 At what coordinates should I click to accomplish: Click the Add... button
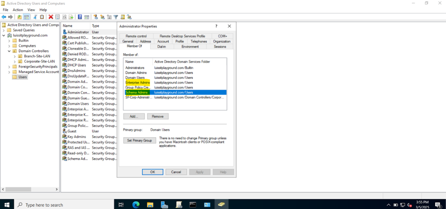[x=134, y=116]
